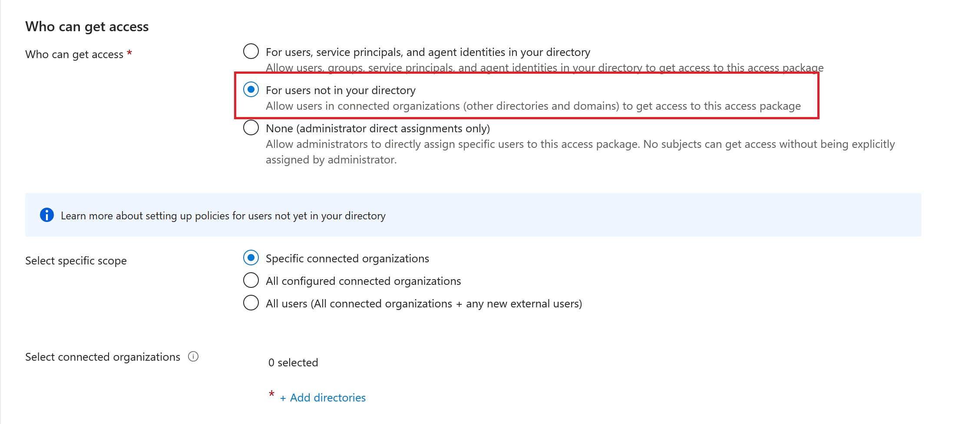Click the 'Select specific scope' field label
965x424 pixels.
point(76,261)
